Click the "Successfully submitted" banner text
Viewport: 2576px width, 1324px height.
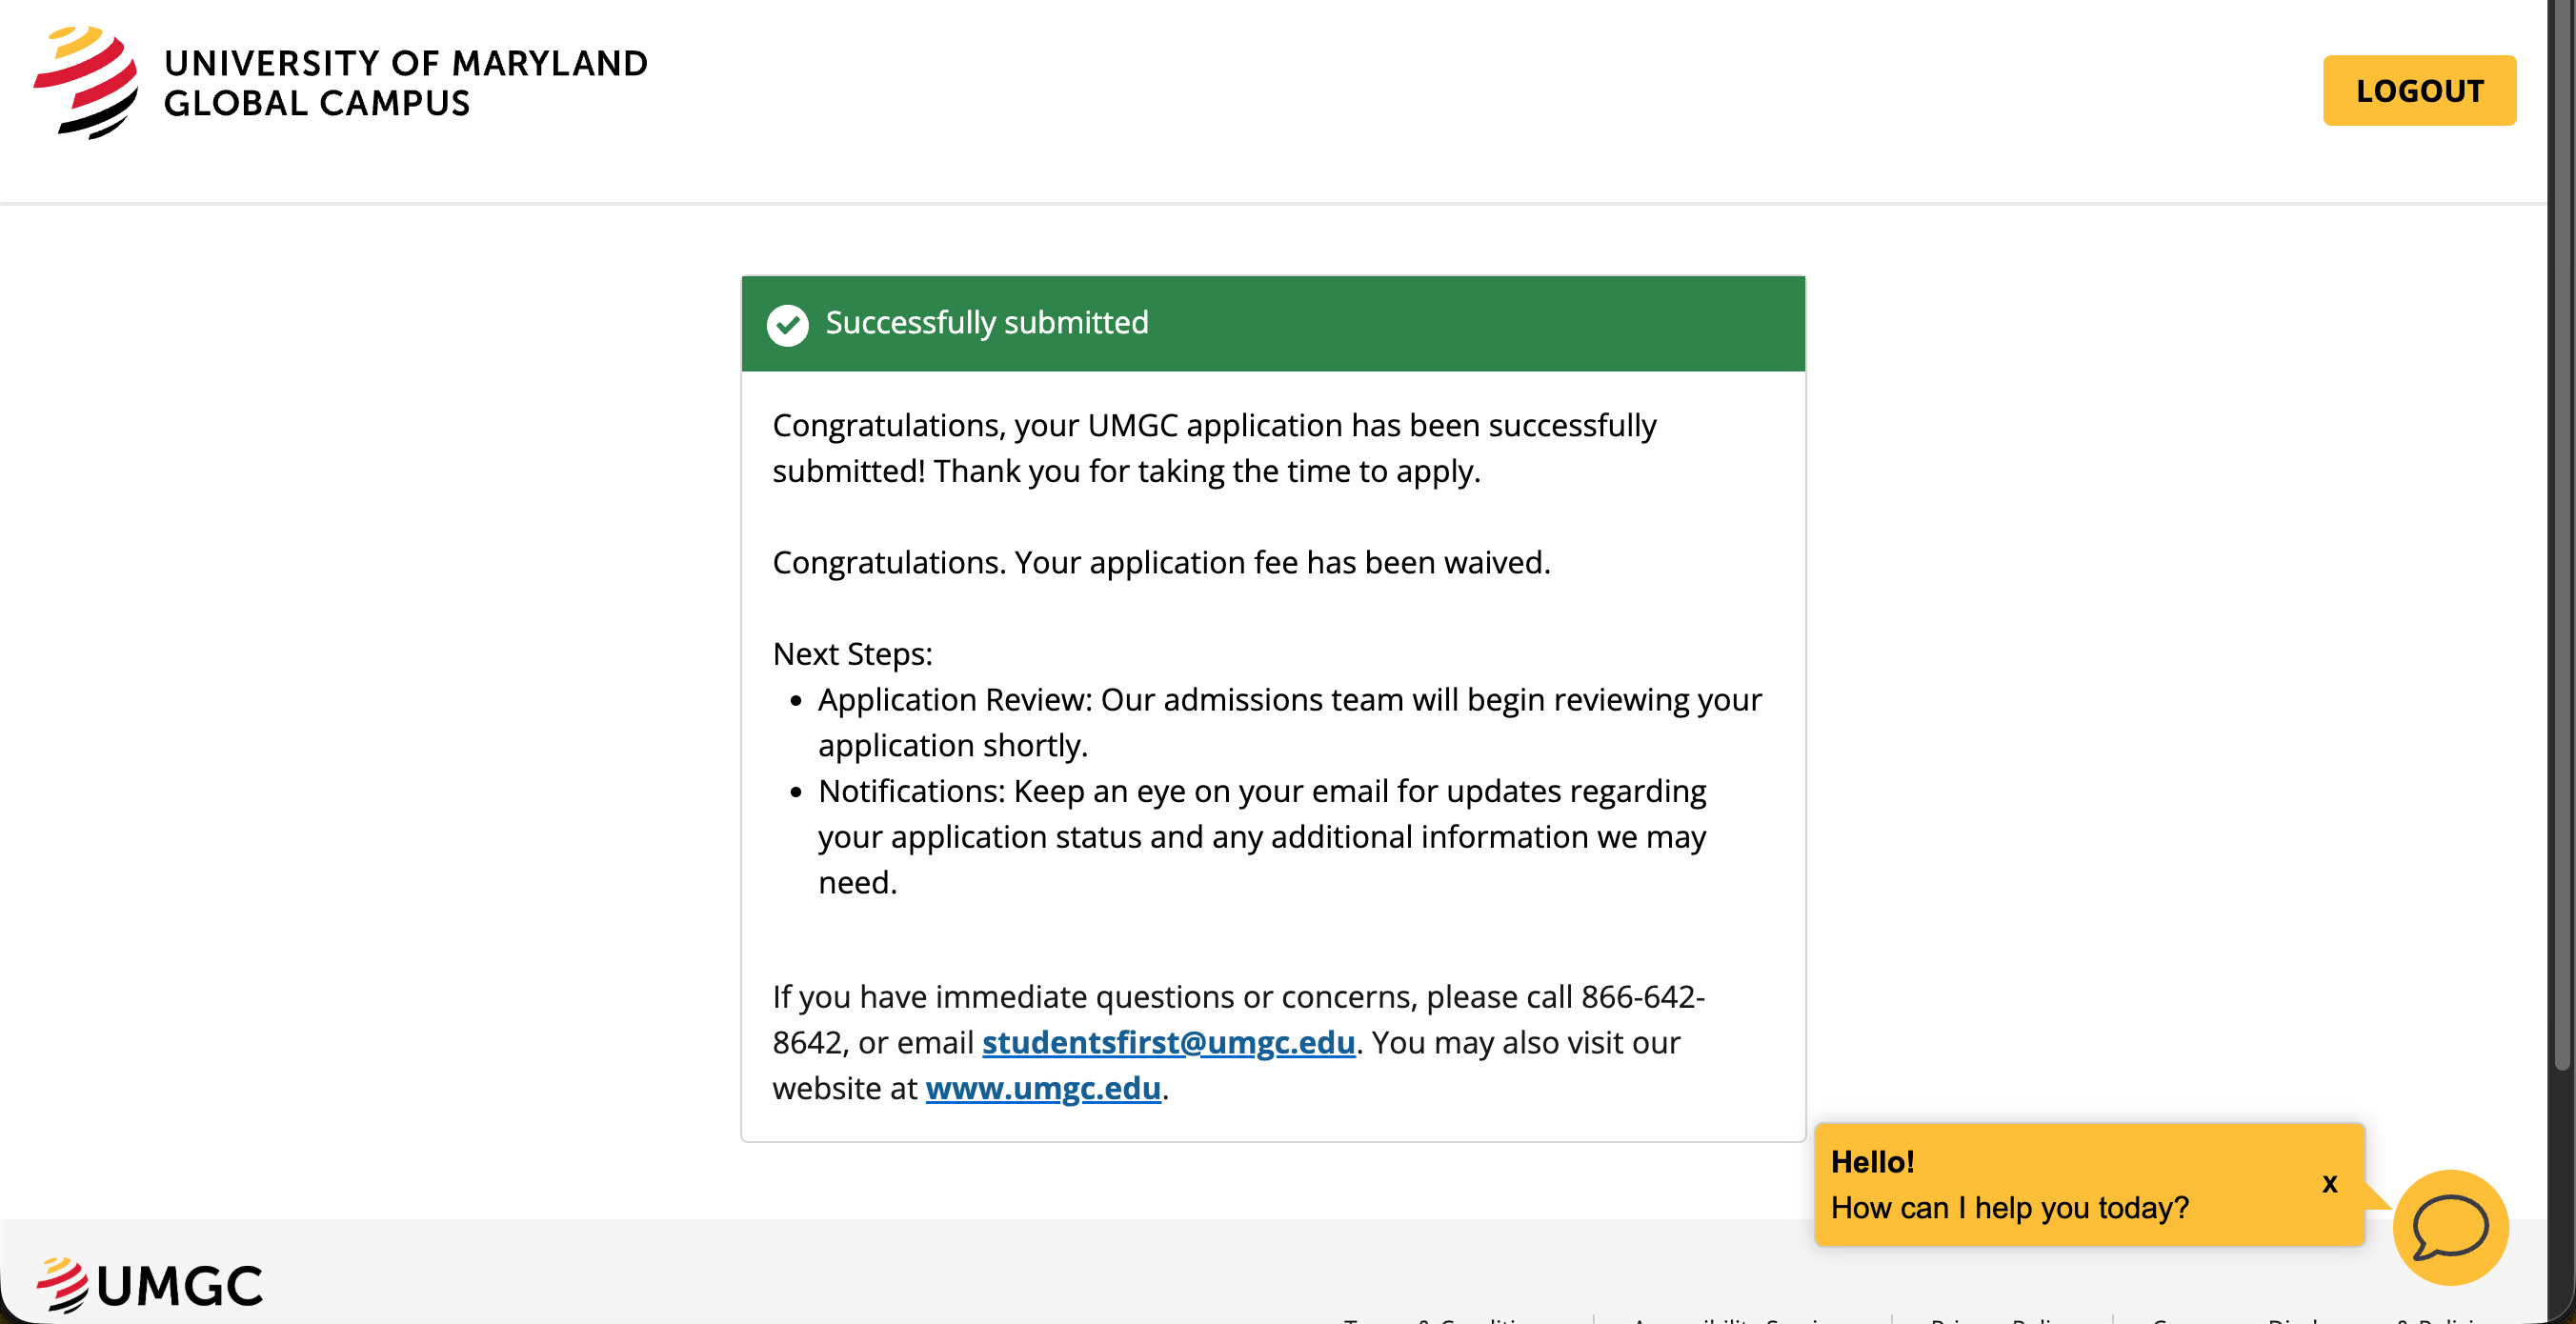(x=986, y=323)
